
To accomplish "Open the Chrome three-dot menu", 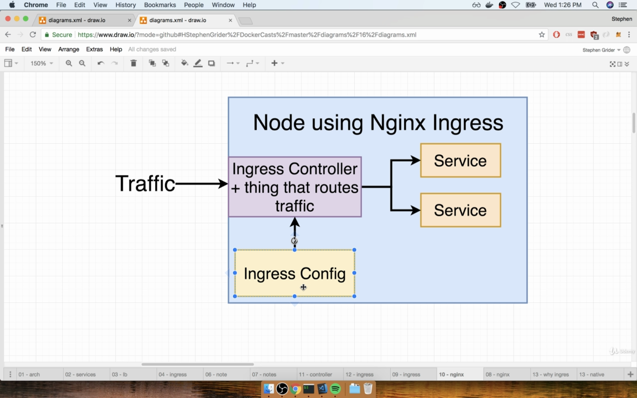I will click(x=629, y=35).
